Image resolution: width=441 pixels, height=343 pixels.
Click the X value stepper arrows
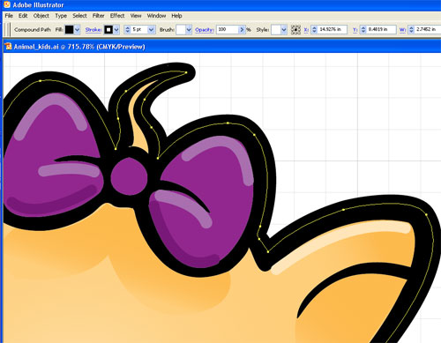click(314, 29)
